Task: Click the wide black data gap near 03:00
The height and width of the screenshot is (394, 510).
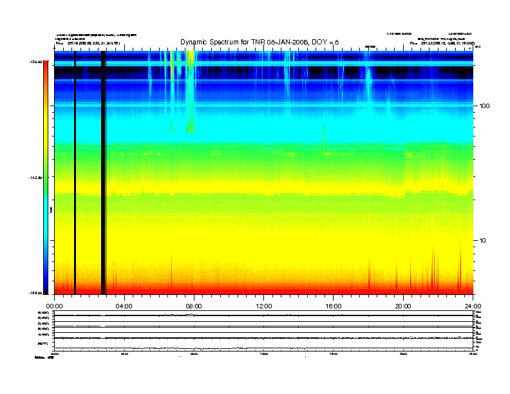Action: 103,173
